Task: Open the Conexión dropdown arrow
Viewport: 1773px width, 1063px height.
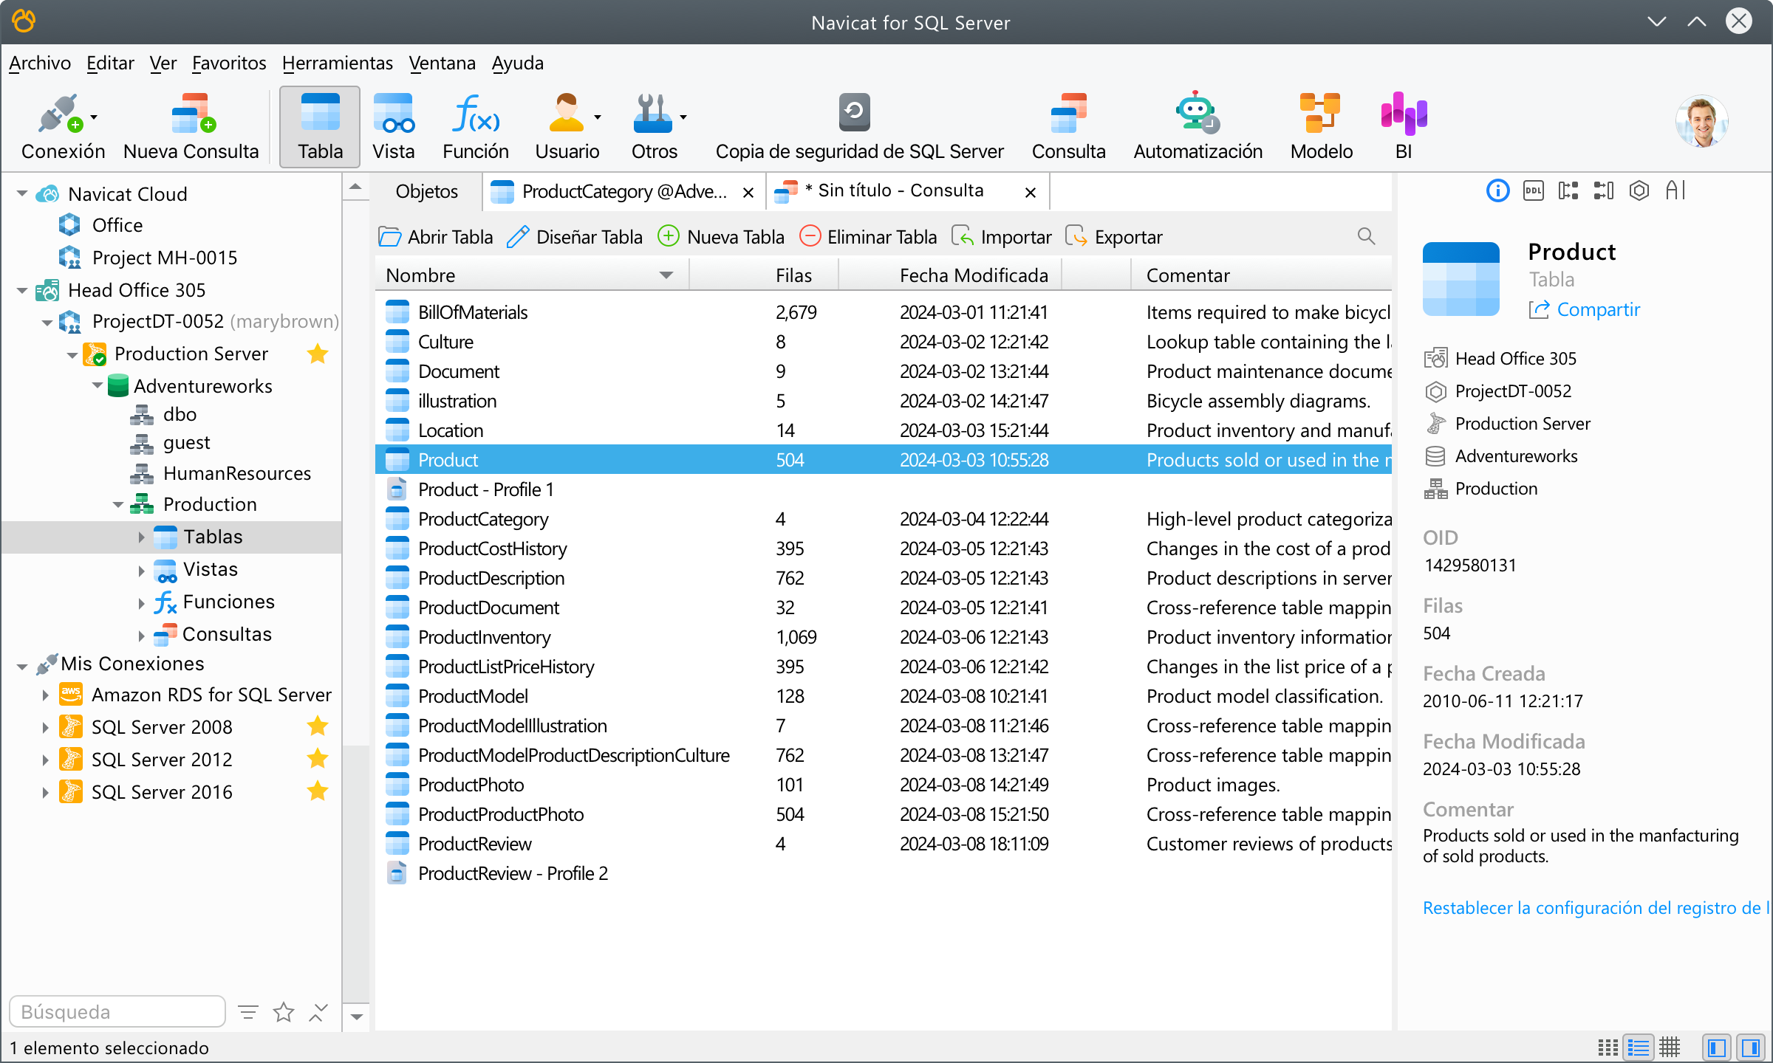Action: 94,117
